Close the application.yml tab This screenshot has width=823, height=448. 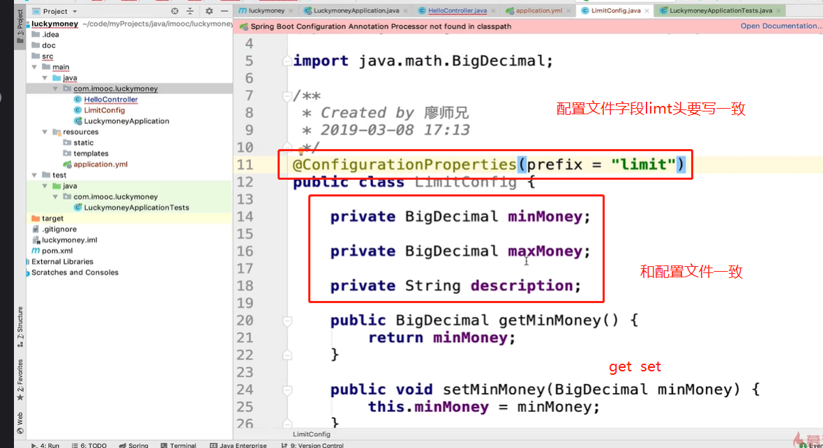pyautogui.click(x=568, y=10)
